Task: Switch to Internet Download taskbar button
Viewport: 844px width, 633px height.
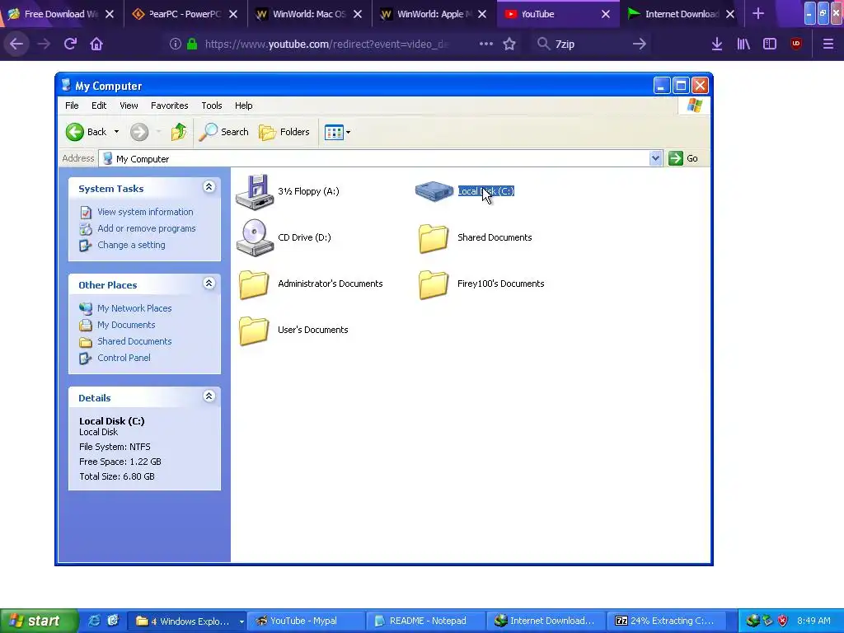Action: coord(546,621)
